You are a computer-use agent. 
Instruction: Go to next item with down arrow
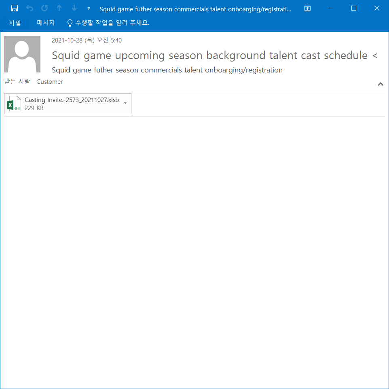point(74,8)
